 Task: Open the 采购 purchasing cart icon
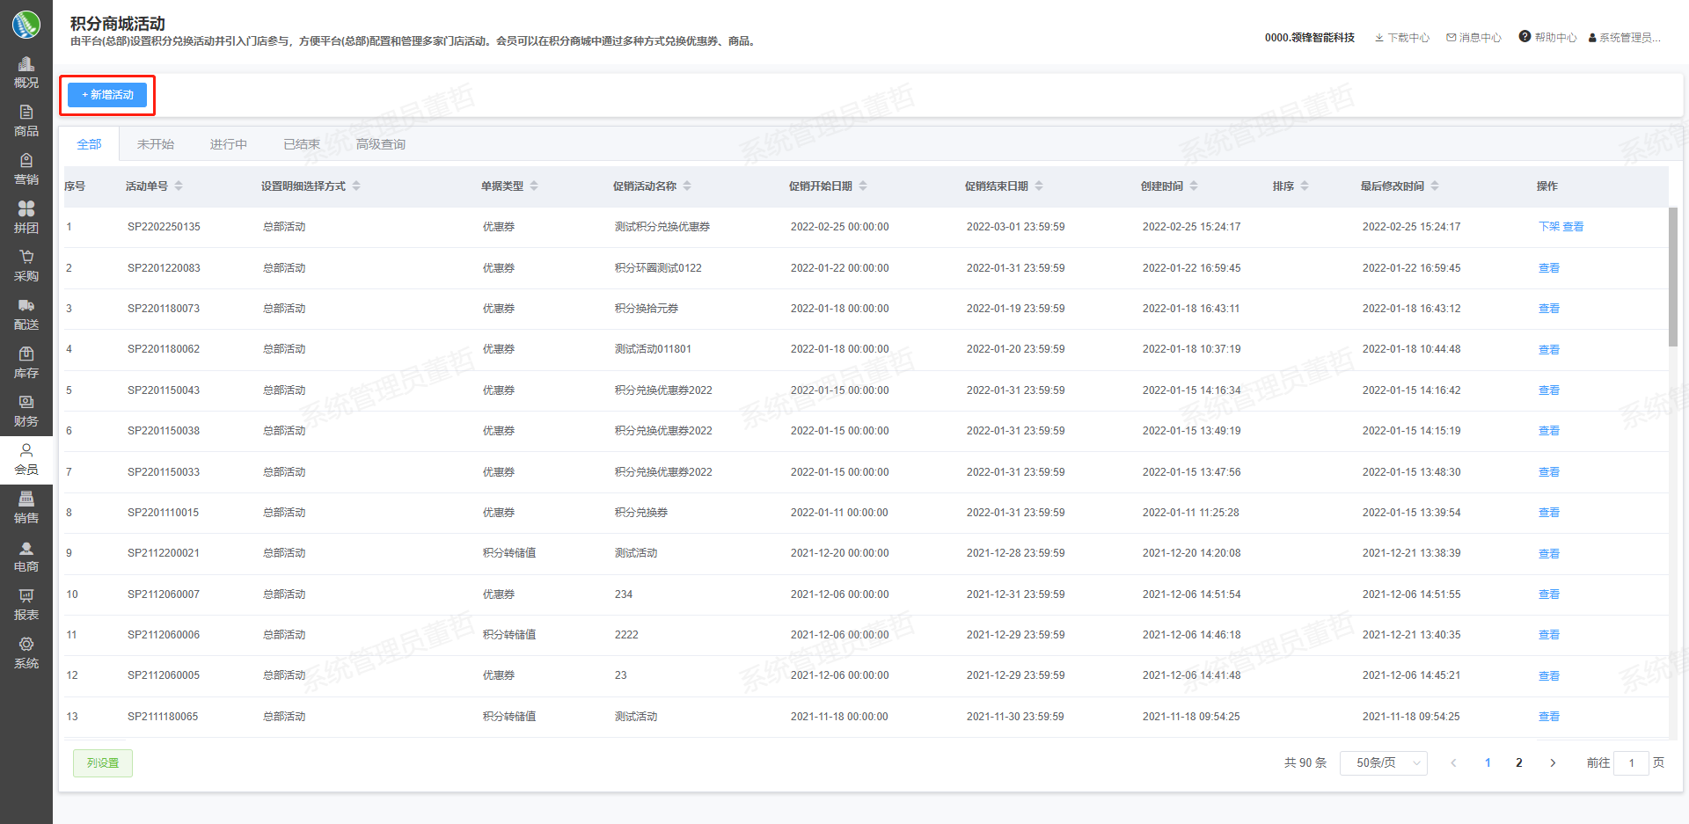click(26, 258)
